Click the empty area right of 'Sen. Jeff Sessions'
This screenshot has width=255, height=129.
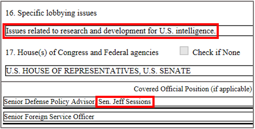pyautogui.click(x=203, y=101)
